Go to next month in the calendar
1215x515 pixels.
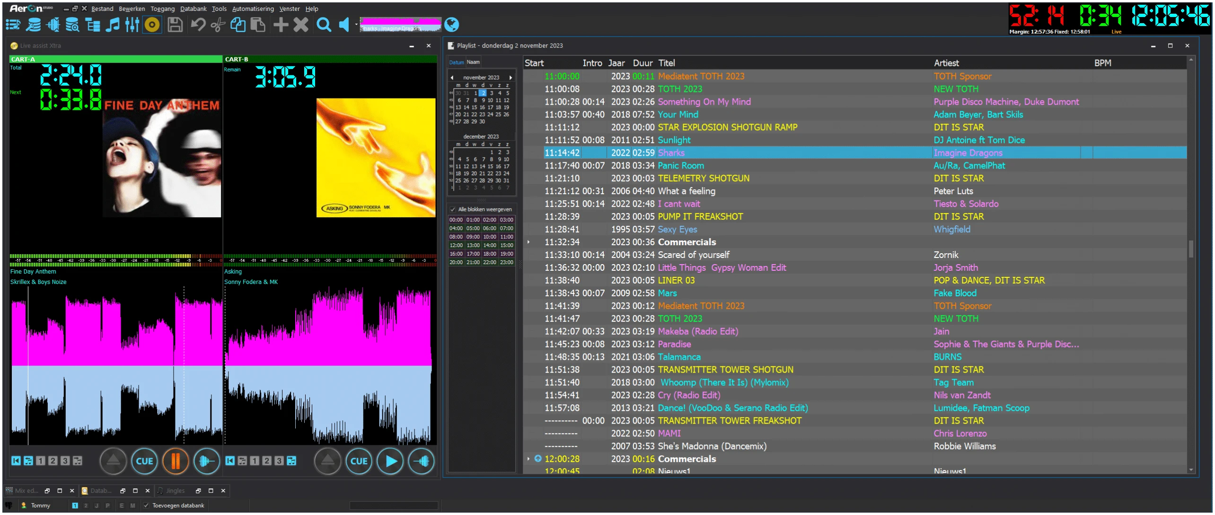[x=511, y=77]
